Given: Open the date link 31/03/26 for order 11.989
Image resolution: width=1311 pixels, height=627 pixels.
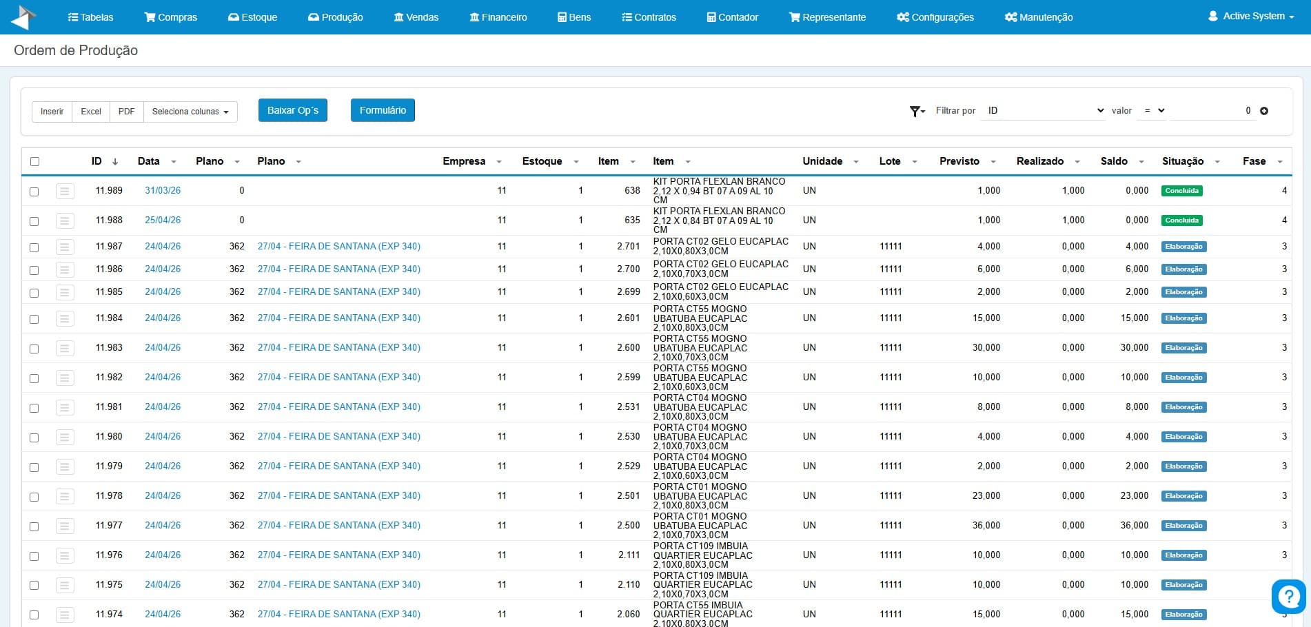Looking at the screenshot, I should [163, 191].
